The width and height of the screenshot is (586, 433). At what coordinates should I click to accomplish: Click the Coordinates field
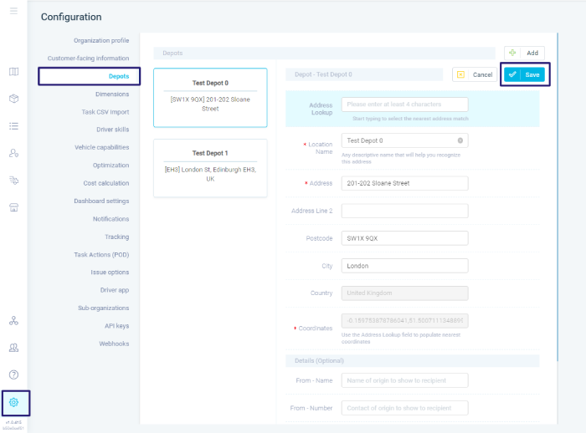tap(404, 321)
